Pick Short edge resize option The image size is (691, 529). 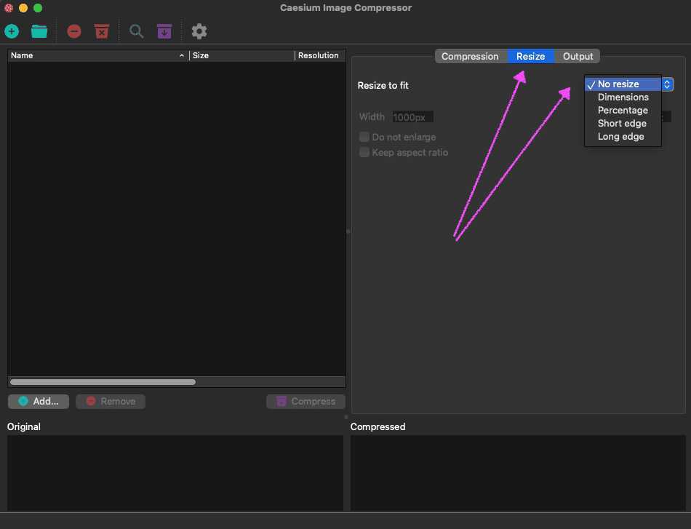pyautogui.click(x=622, y=123)
